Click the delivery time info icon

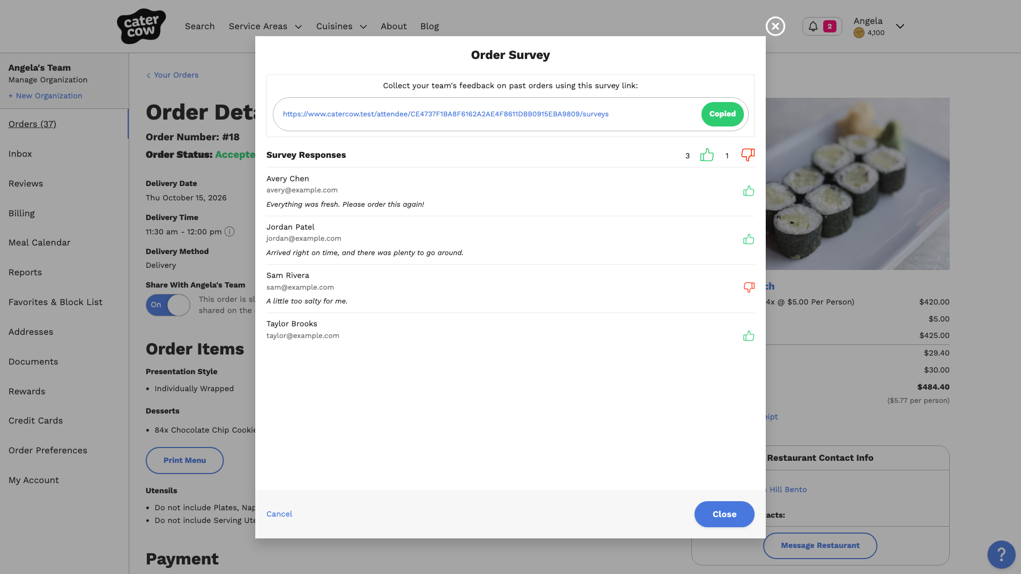click(229, 232)
